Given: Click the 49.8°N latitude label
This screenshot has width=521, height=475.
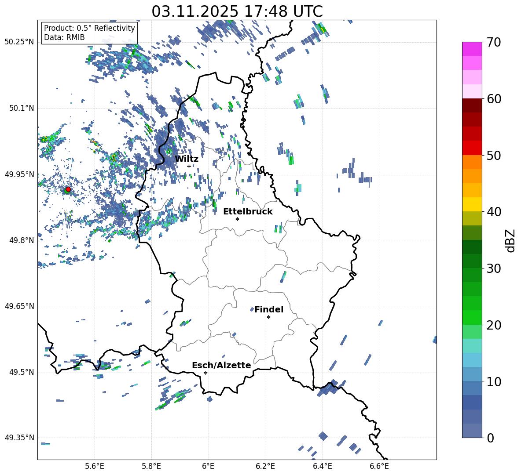Looking at the screenshot, I should click(22, 240).
